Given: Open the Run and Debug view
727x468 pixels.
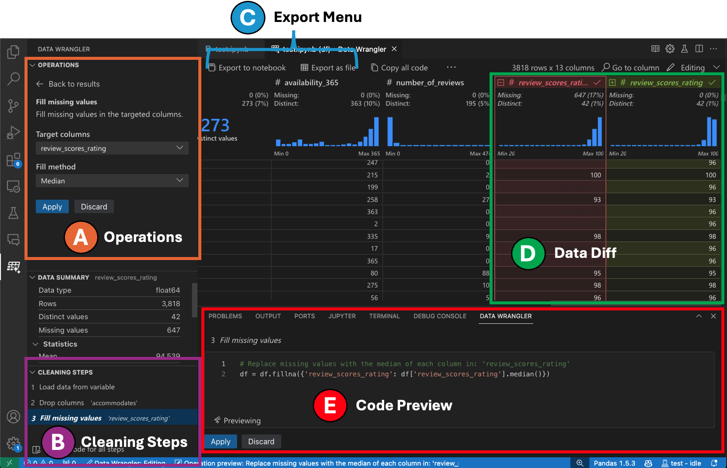Looking at the screenshot, I should pos(13,133).
